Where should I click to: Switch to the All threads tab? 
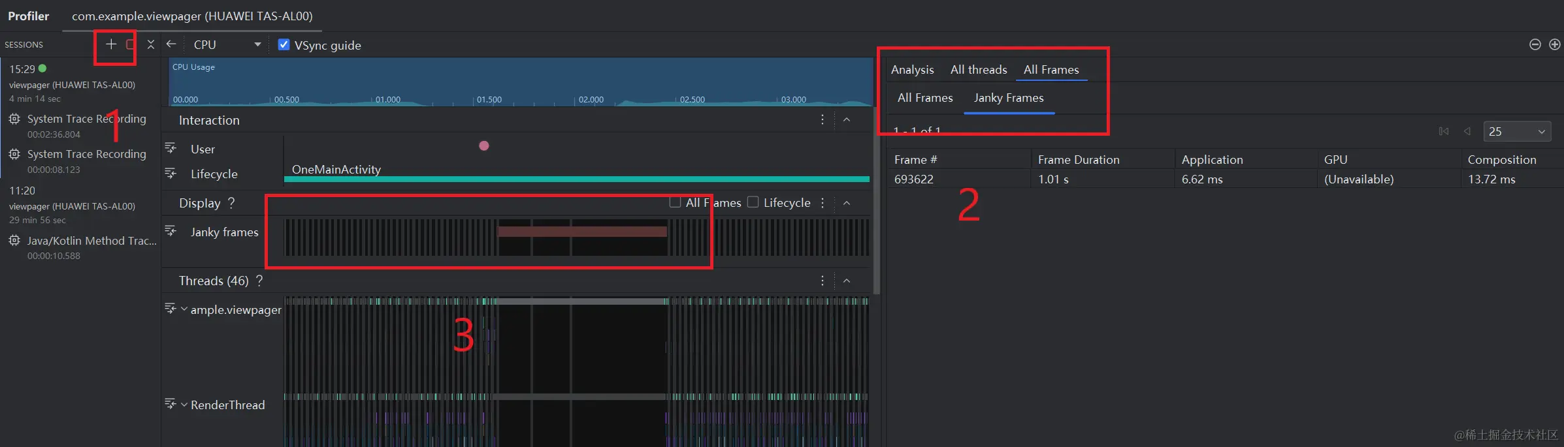tap(979, 69)
